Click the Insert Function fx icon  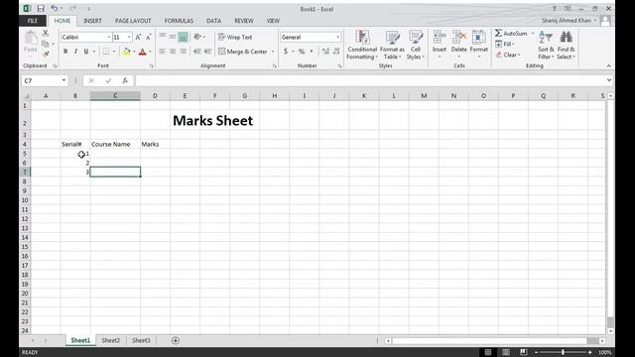tap(125, 81)
